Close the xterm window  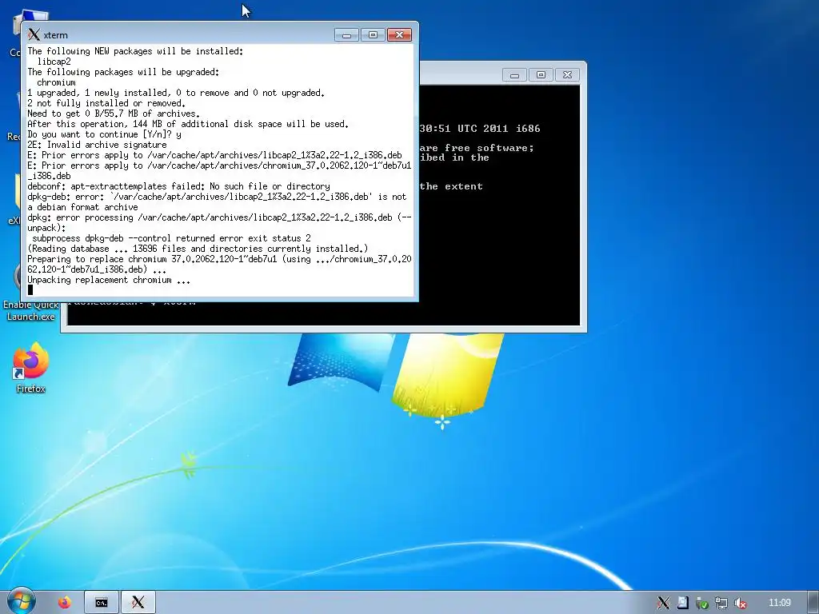click(400, 34)
